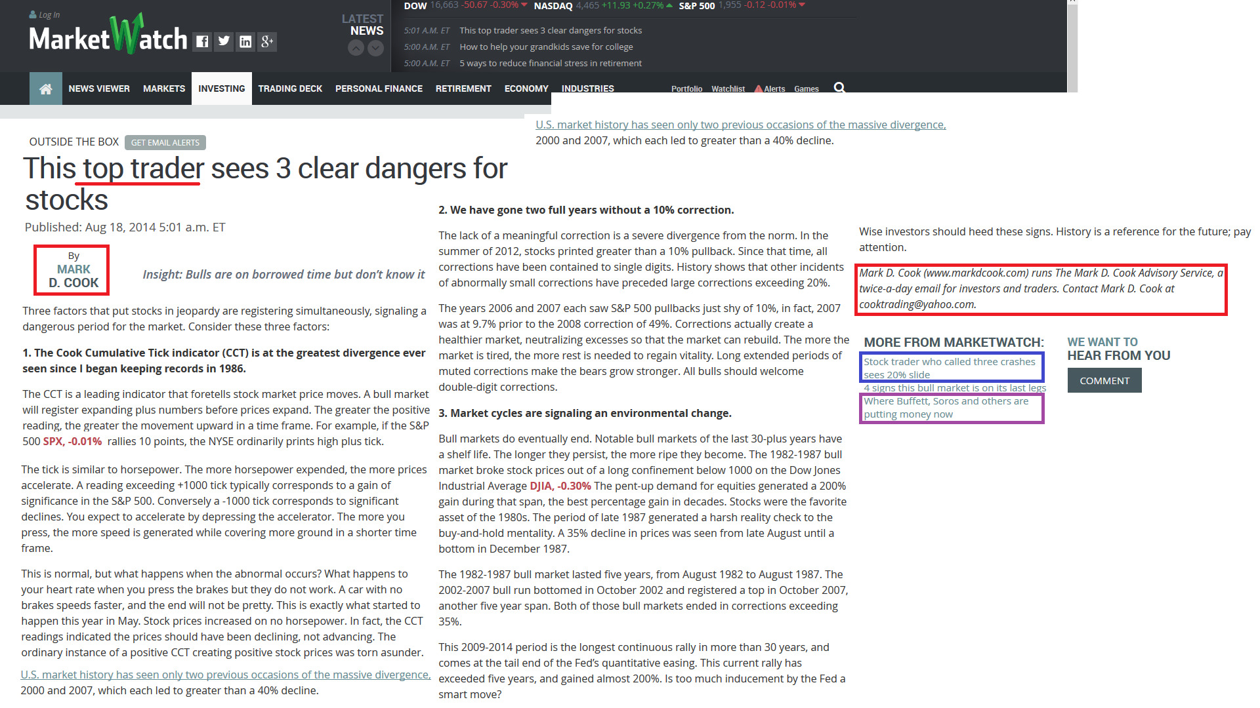Click the DOW ticker quote
Screen dimensions: 1260x708
pos(465,5)
